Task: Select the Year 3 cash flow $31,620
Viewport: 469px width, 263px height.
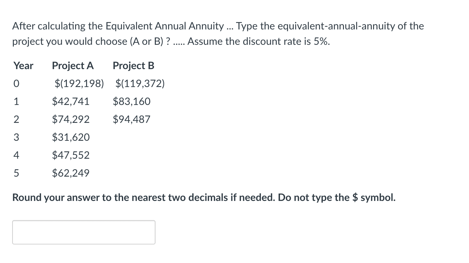Action: tap(71, 137)
